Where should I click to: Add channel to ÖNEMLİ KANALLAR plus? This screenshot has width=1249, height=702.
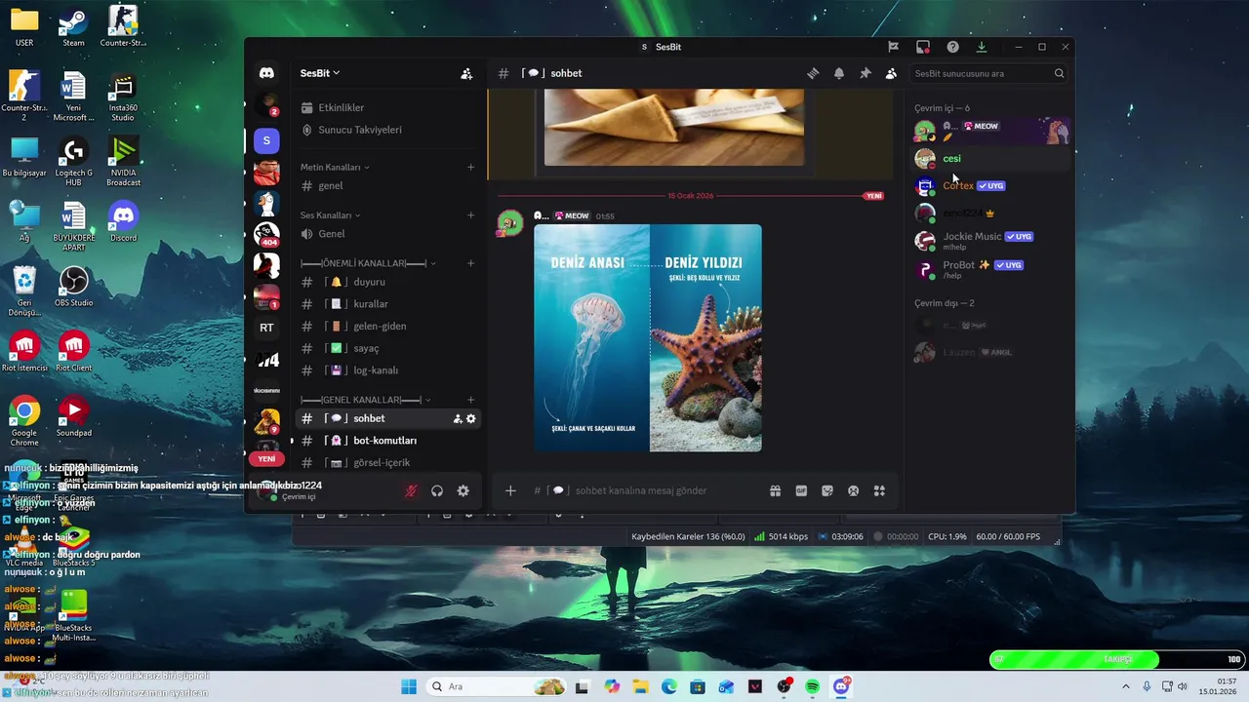pos(470,263)
